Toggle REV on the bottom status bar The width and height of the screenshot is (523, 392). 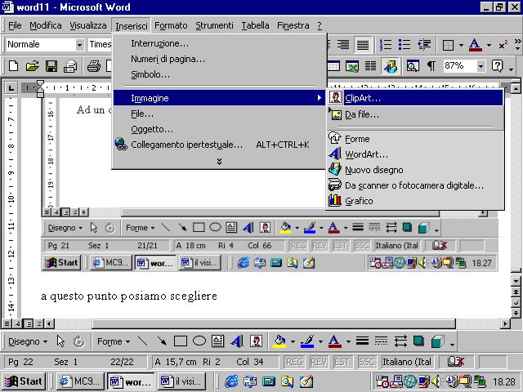point(319,362)
